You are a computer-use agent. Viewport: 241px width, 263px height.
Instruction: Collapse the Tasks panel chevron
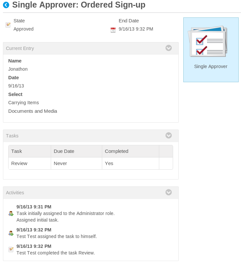click(168, 135)
